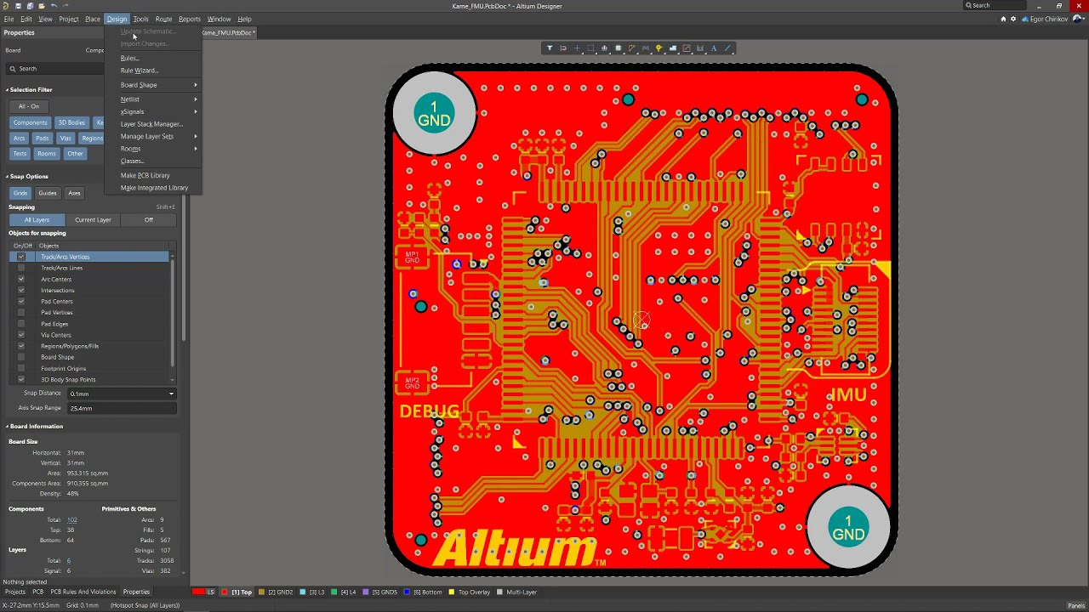
Task: Enable Pad Vertices snapping checkbox
Action: [x=21, y=312]
